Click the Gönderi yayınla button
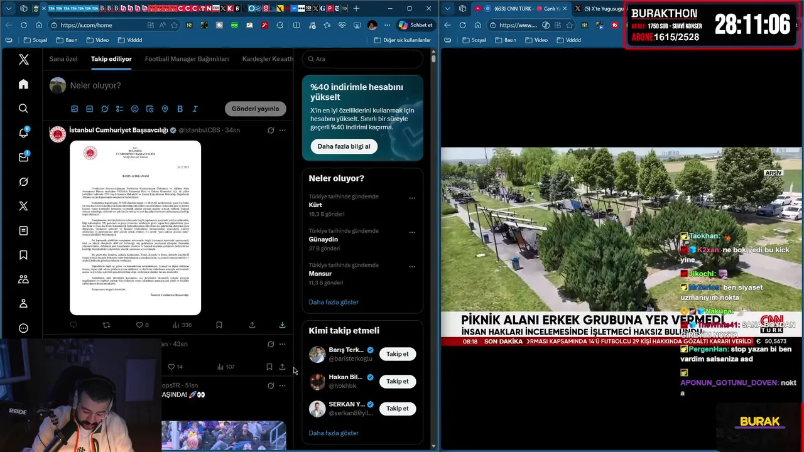804x452 pixels. point(255,109)
